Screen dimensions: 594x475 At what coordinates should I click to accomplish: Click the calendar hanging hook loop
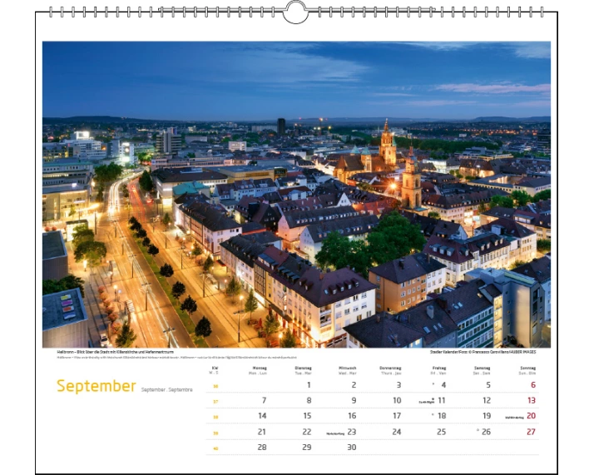[x=296, y=12]
